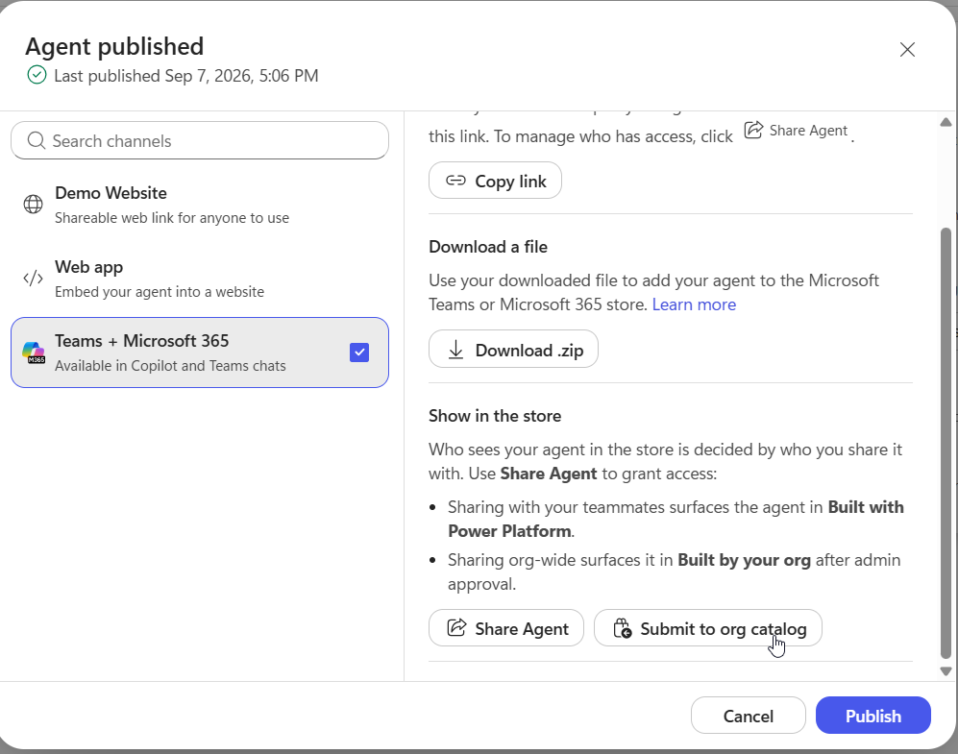
Task: Click the scrollbar up arrow
Action: [x=946, y=122]
